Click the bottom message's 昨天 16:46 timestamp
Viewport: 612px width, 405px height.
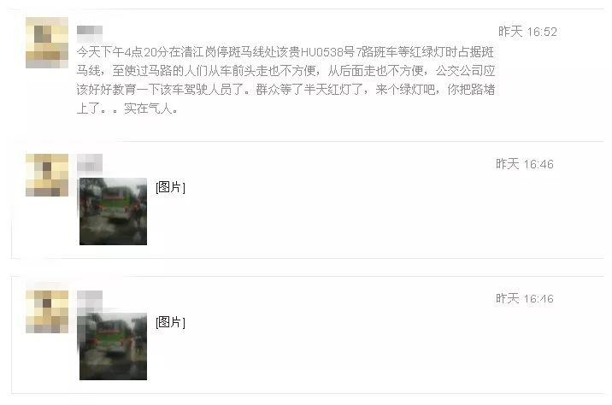[x=525, y=298]
